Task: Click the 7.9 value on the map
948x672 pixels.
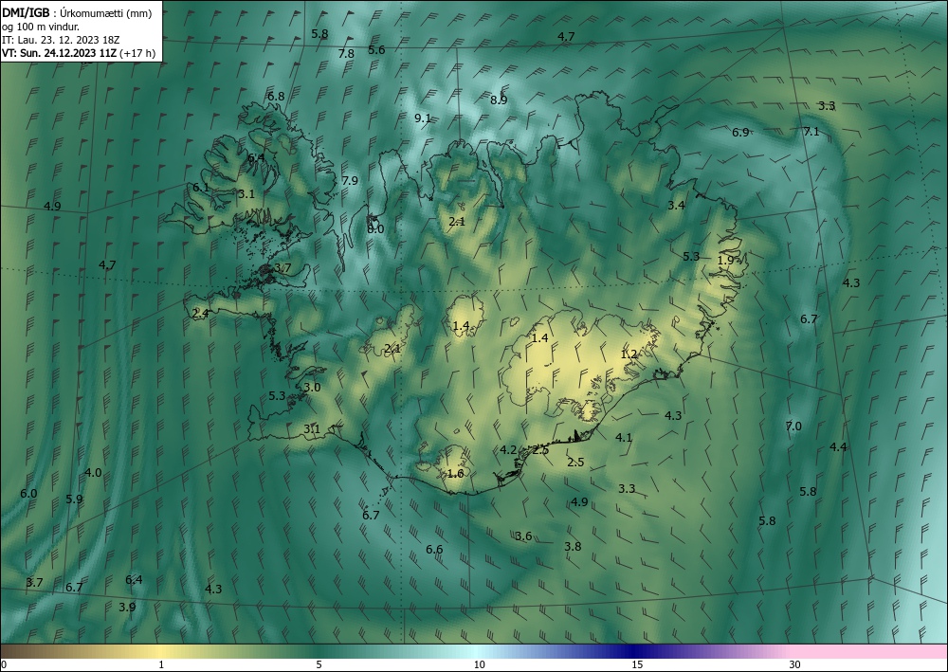Action: tap(350, 181)
